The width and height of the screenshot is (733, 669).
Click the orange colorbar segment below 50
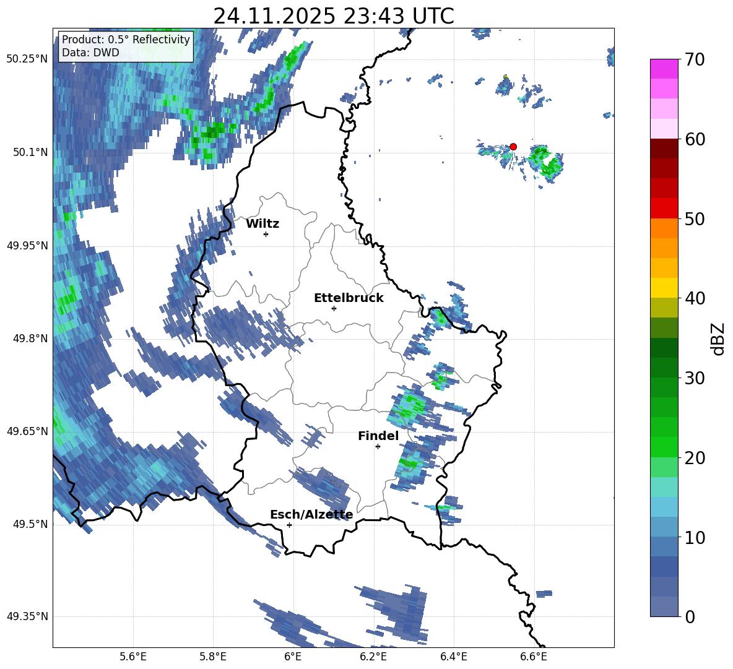click(x=664, y=228)
